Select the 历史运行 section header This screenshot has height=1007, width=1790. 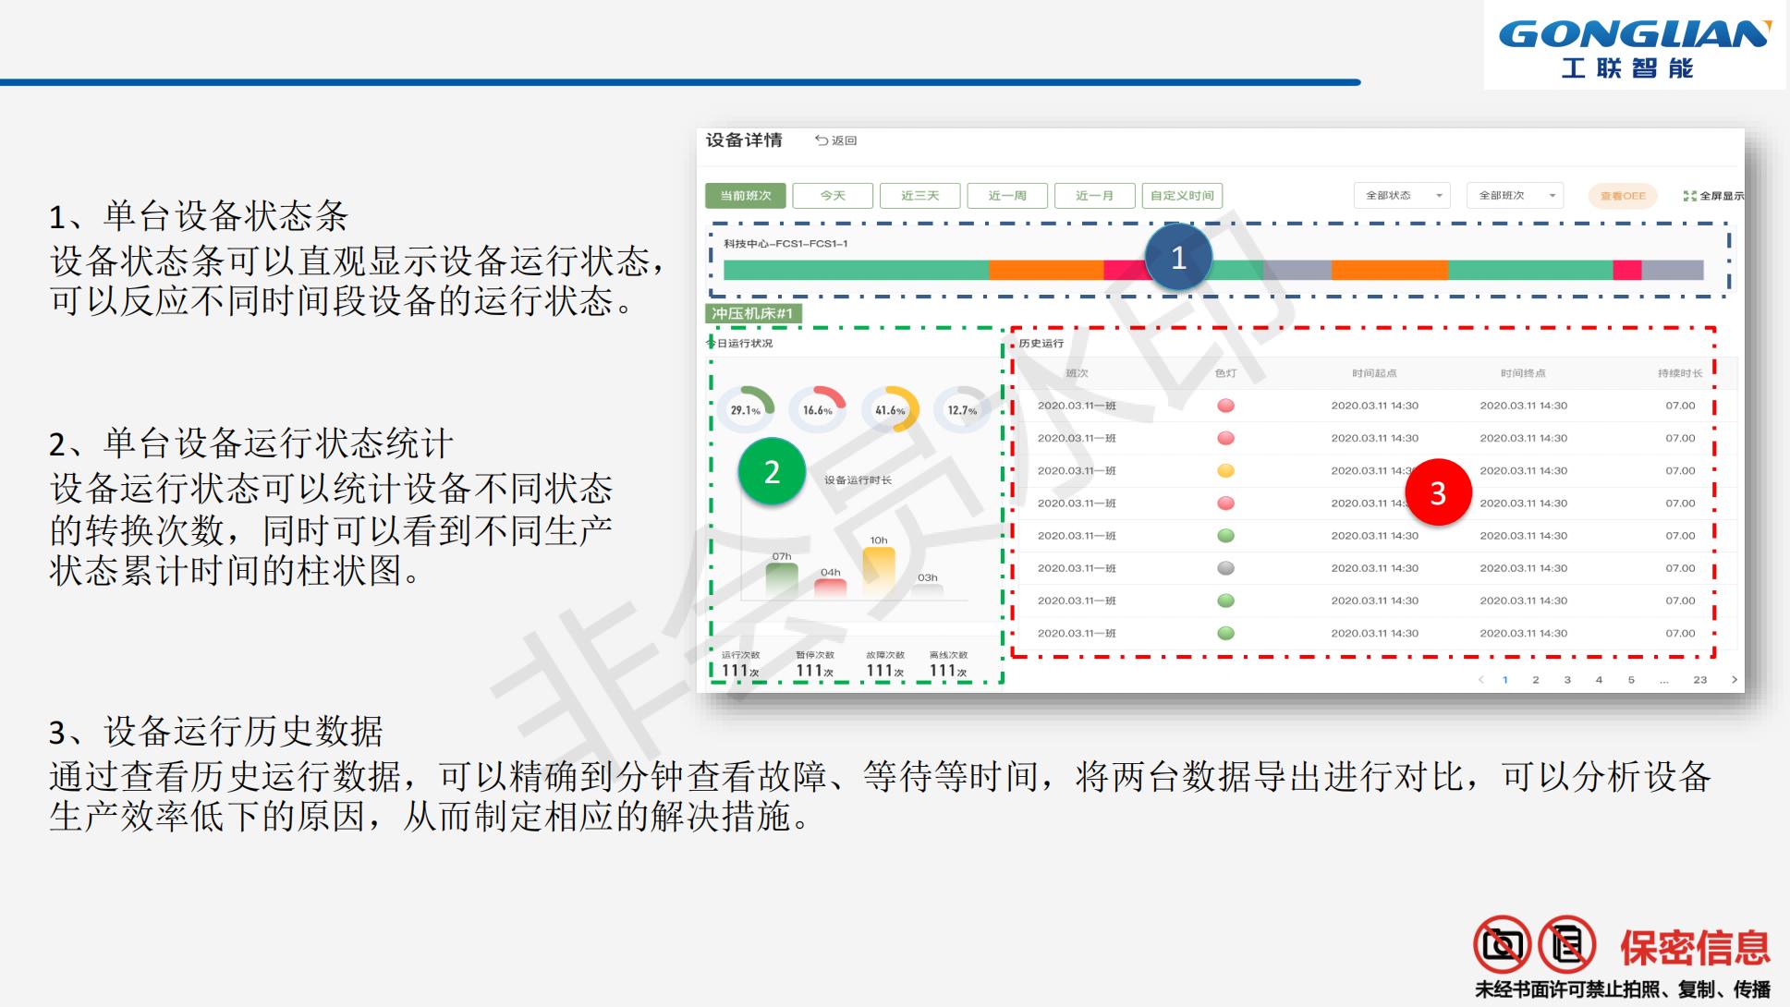coord(1040,344)
